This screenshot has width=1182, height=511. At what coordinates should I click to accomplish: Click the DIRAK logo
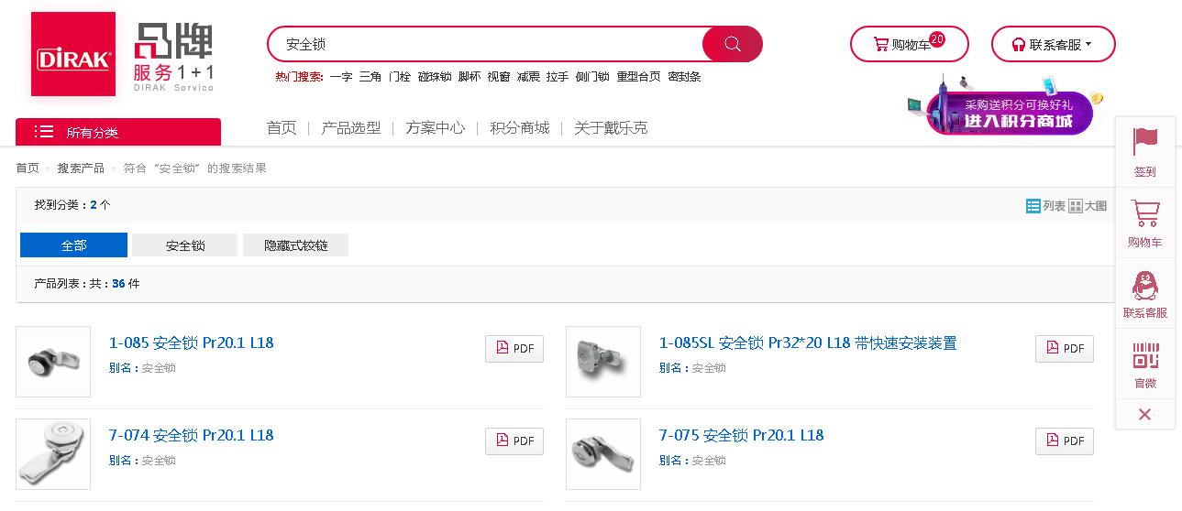(x=73, y=54)
